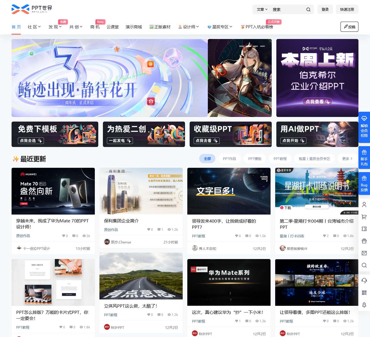Open the 新手礼包 gift button
Screen dimensions: 370x337
pos(364,158)
